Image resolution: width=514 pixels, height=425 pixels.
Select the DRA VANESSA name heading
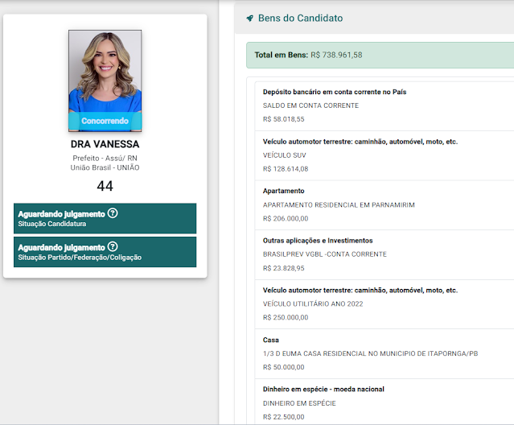(105, 144)
